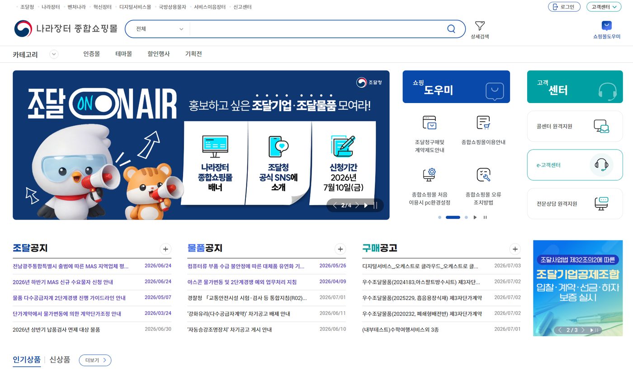
Task: Open notice 물품 다수공급자계 2단계경쟁 진행 가이드라인 안내
Action: point(69,298)
